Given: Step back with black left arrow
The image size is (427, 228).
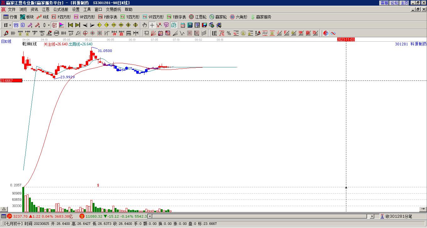Looking at the screenshot, I should click(x=85, y=25).
